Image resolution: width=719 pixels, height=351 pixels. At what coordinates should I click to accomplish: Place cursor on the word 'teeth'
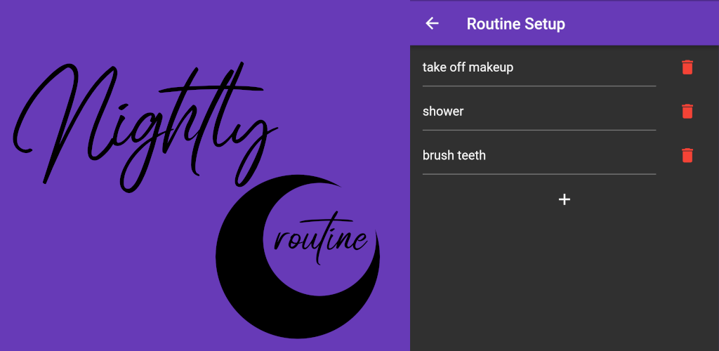tap(470, 155)
